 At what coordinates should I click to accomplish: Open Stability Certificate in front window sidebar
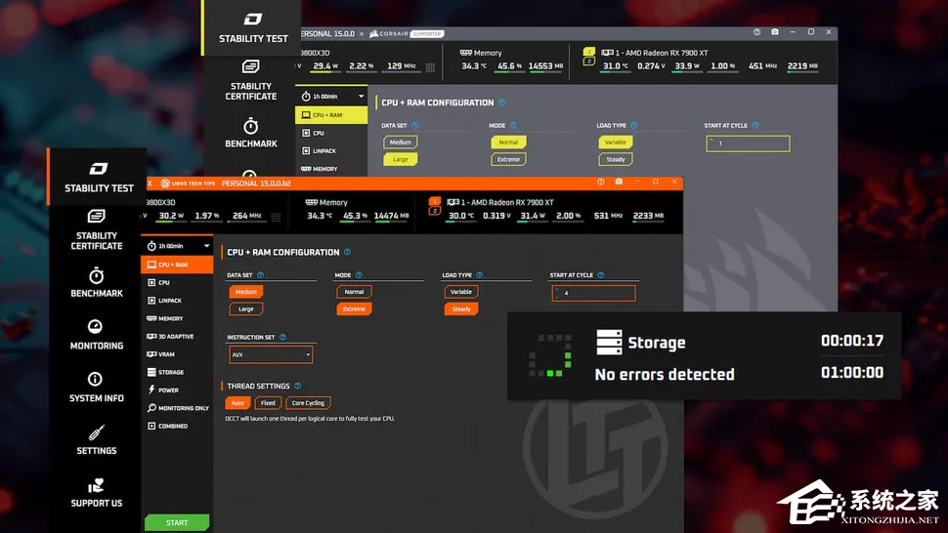pyautogui.click(x=97, y=230)
